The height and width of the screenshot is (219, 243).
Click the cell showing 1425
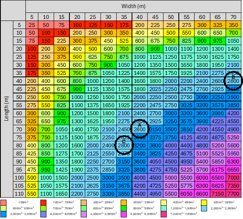click(61, 169)
